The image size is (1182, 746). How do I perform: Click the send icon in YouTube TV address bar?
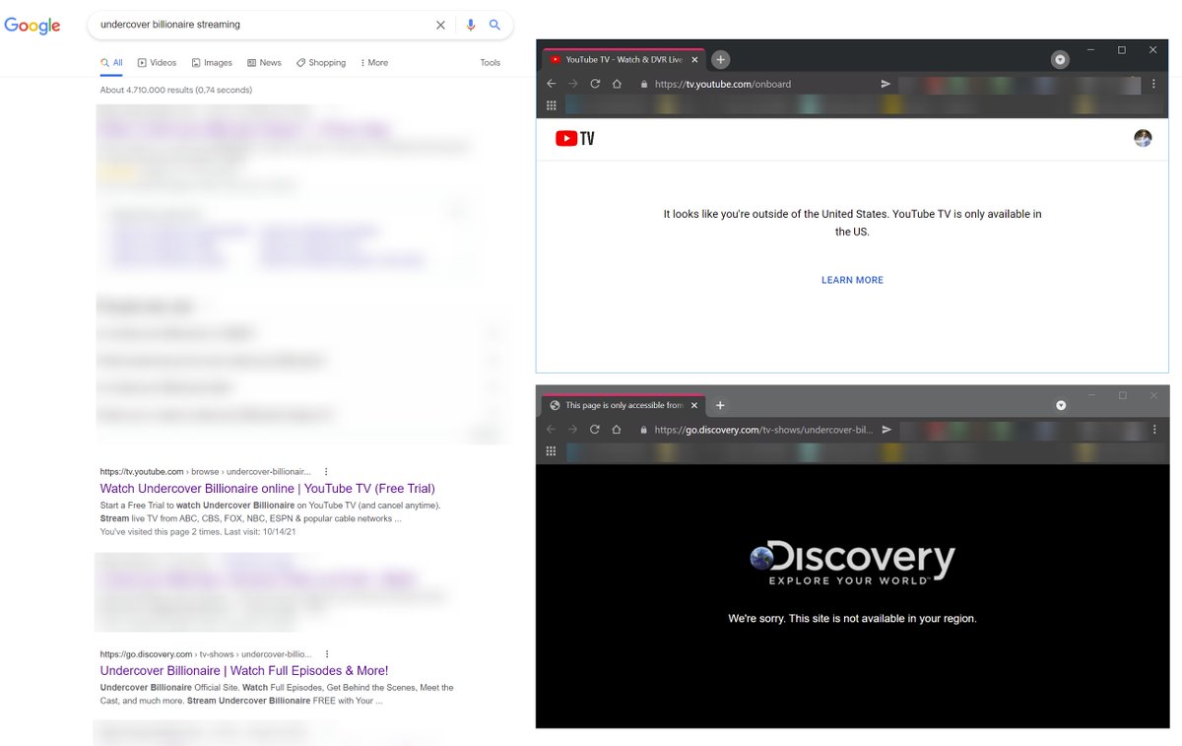tap(886, 84)
